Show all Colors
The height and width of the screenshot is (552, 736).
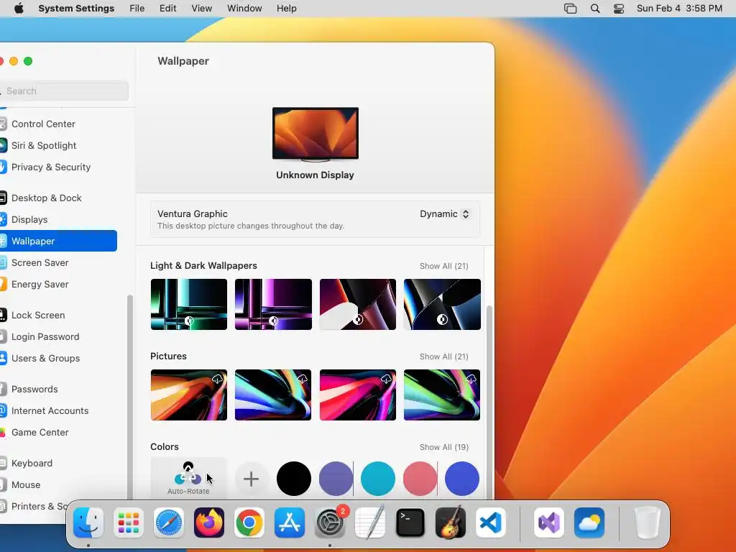click(444, 447)
